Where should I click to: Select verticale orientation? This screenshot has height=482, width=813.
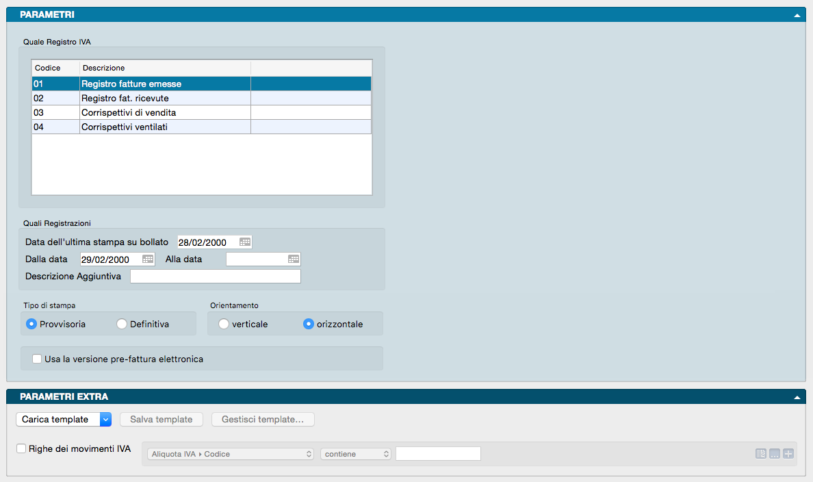tap(224, 324)
